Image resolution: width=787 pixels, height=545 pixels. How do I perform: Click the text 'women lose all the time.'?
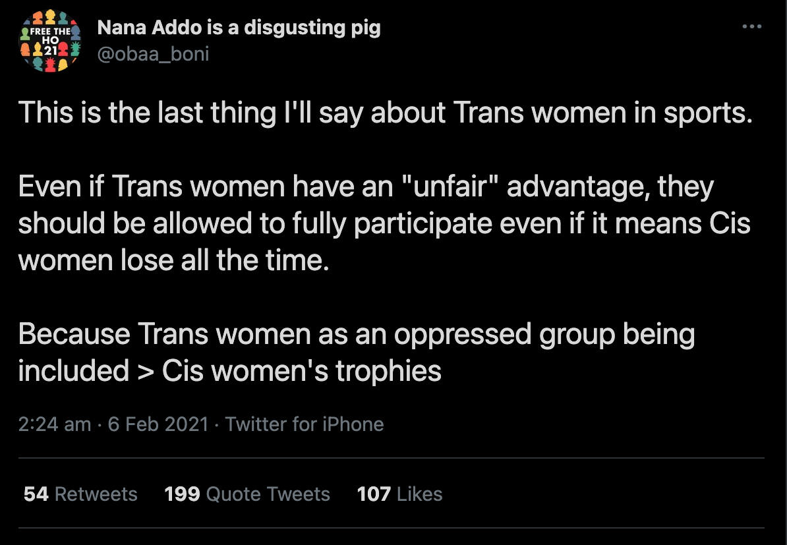[173, 260]
